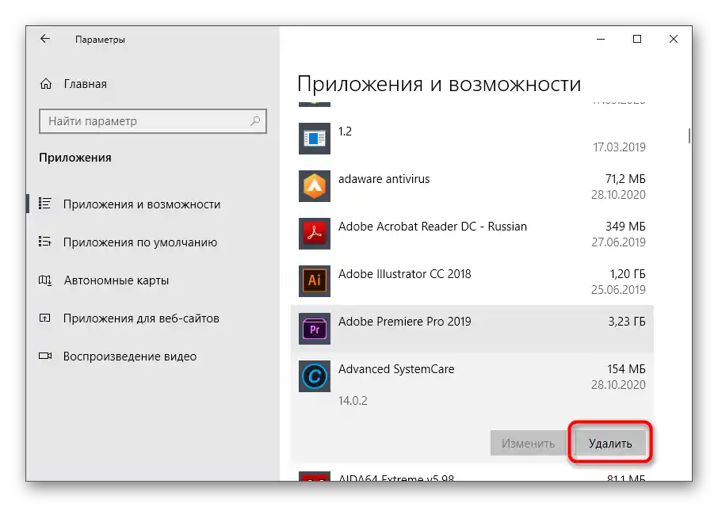Select the adaware antivirus name
718x507 pixels.
coord(384,179)
